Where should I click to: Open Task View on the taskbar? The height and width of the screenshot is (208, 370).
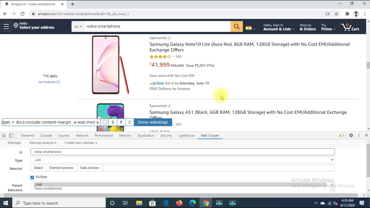click(125, 203)
